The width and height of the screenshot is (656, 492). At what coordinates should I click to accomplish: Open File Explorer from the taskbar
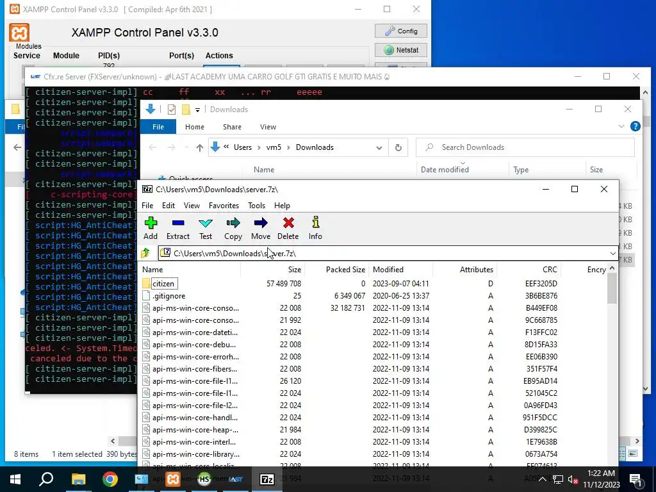[x=78, y=479]
